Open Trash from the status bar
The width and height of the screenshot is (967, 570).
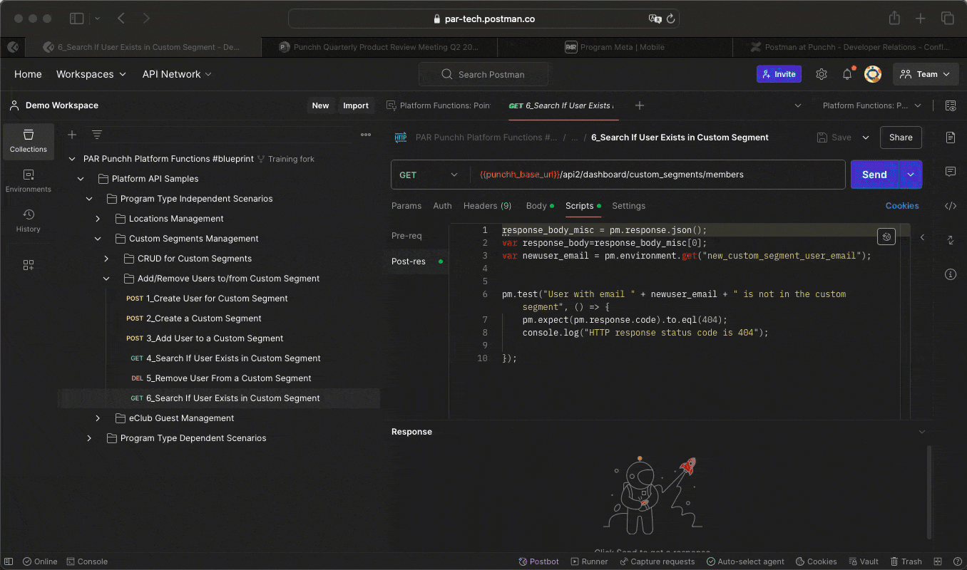(906, 561)
